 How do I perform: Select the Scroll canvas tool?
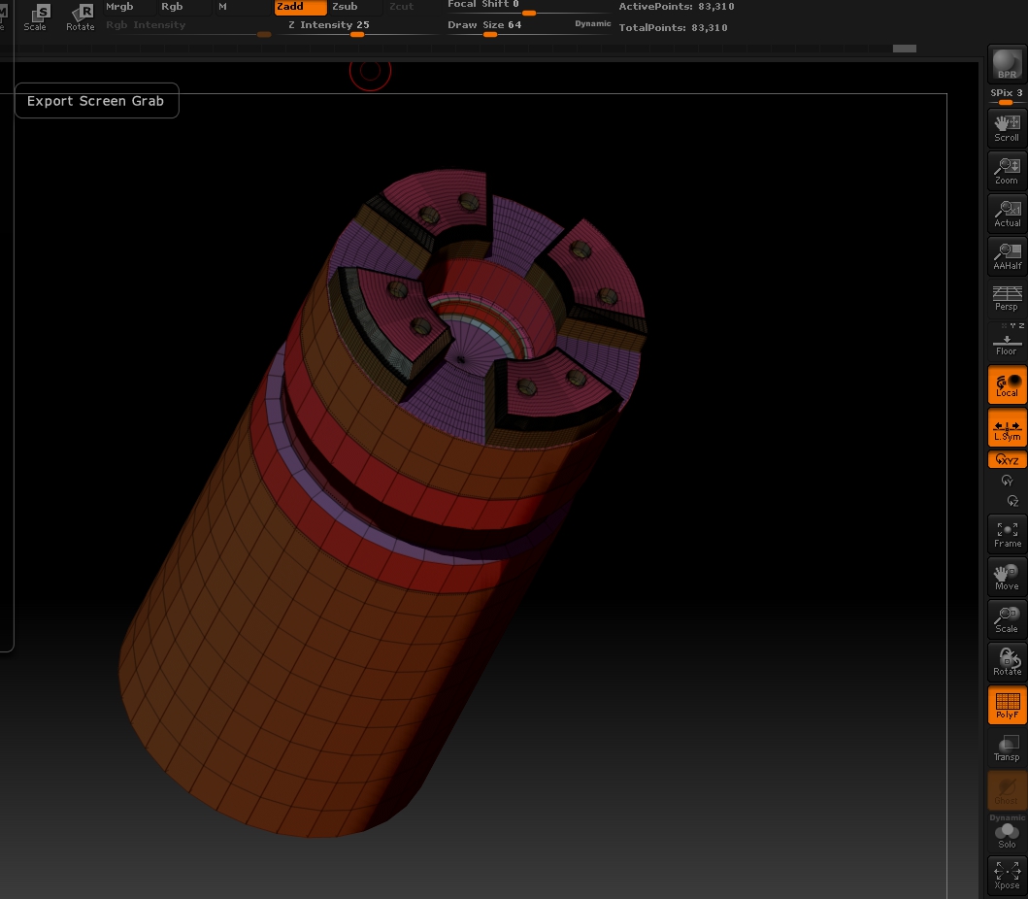[x=1007, y=127]
